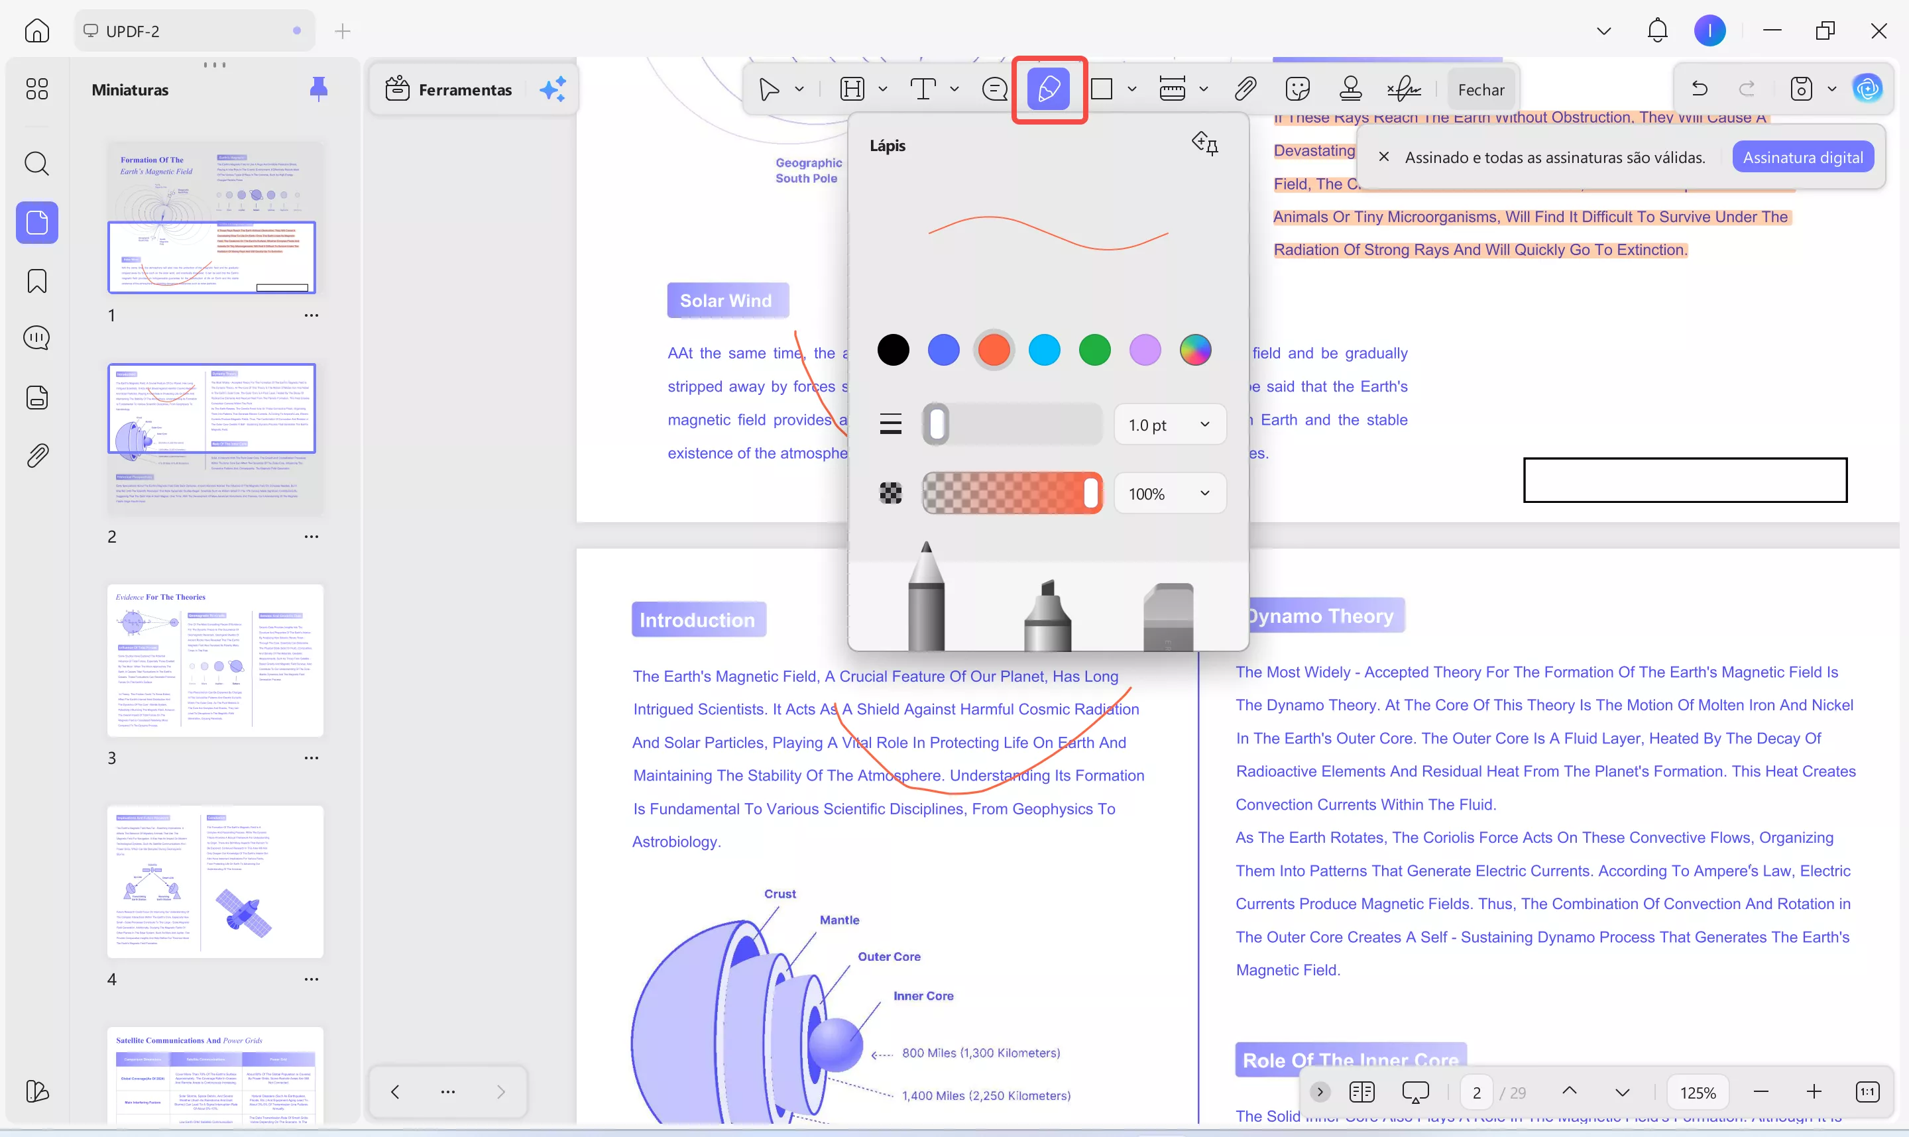Select the pencil pen type
This screenshot has height=1137, width=1909.
(x=927, y=596)
